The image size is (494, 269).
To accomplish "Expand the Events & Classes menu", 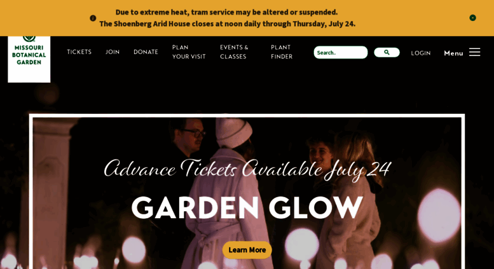I will (x=234, y=52).
